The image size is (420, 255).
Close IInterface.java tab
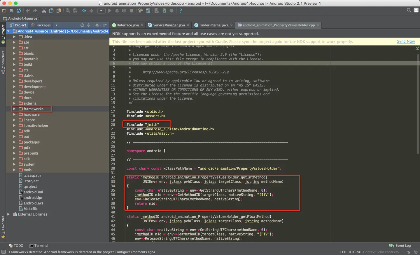pos(142,25)
